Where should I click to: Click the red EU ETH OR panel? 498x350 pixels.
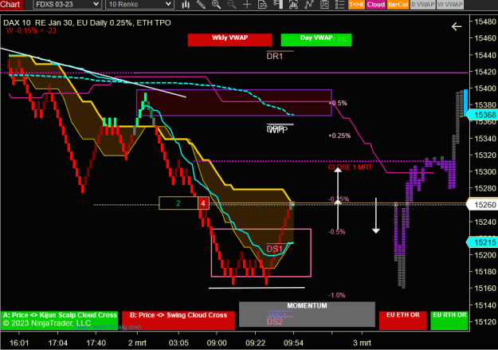pos(403,321)
